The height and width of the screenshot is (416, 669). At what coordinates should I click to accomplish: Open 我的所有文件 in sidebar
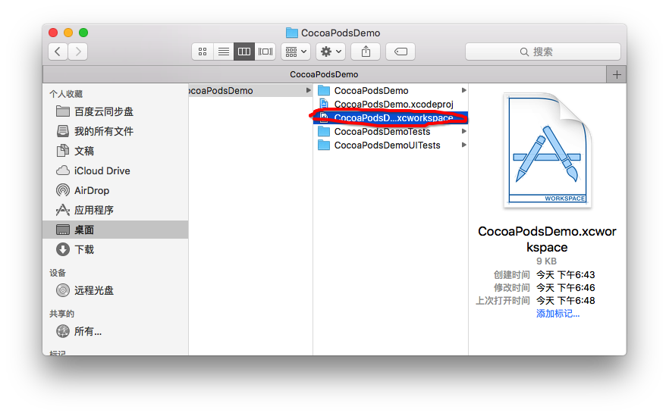pos(115,131)
